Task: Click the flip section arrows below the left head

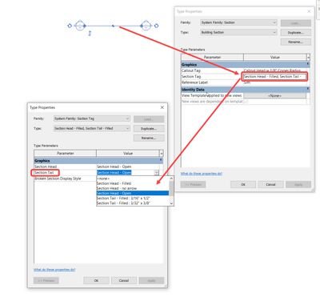Action: click(90, 34)
